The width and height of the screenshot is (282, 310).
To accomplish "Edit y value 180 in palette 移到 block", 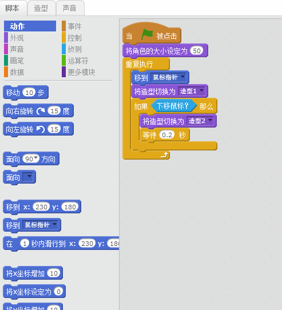I will pyautogui.click(x=70, y=207).
